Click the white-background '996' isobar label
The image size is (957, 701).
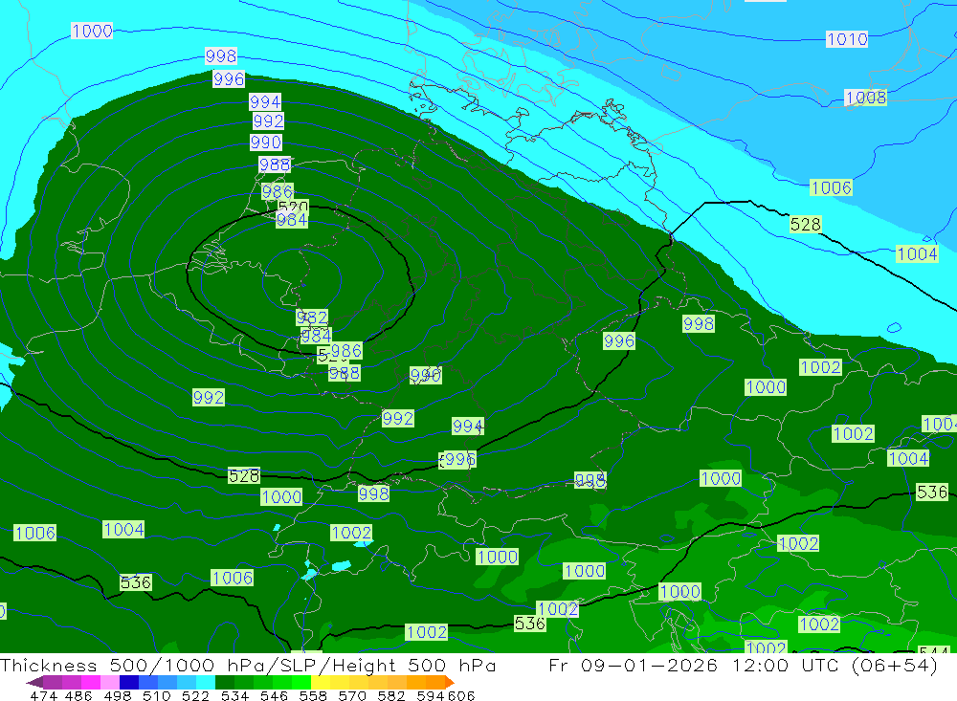click(x=229, y=79)
